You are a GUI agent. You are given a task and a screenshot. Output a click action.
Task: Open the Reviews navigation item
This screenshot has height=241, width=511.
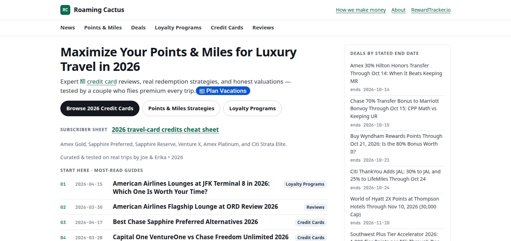[263, 28]
